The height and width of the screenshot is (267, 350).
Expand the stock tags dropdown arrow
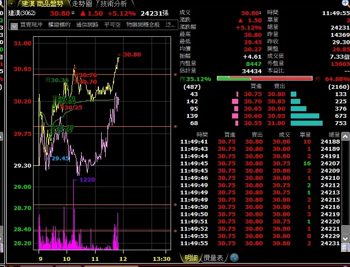(14, 26)
